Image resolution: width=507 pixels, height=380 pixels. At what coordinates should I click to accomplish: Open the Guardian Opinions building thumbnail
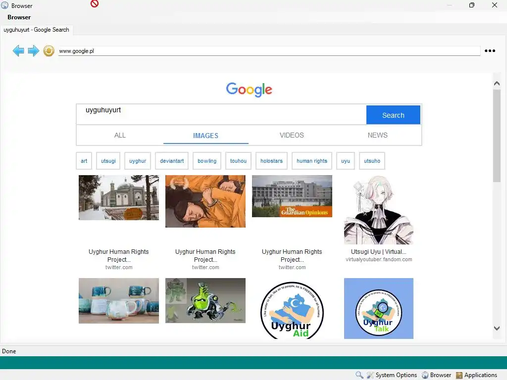[292, 196]
